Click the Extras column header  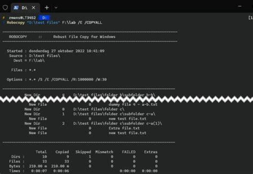[x=151, y=152]
